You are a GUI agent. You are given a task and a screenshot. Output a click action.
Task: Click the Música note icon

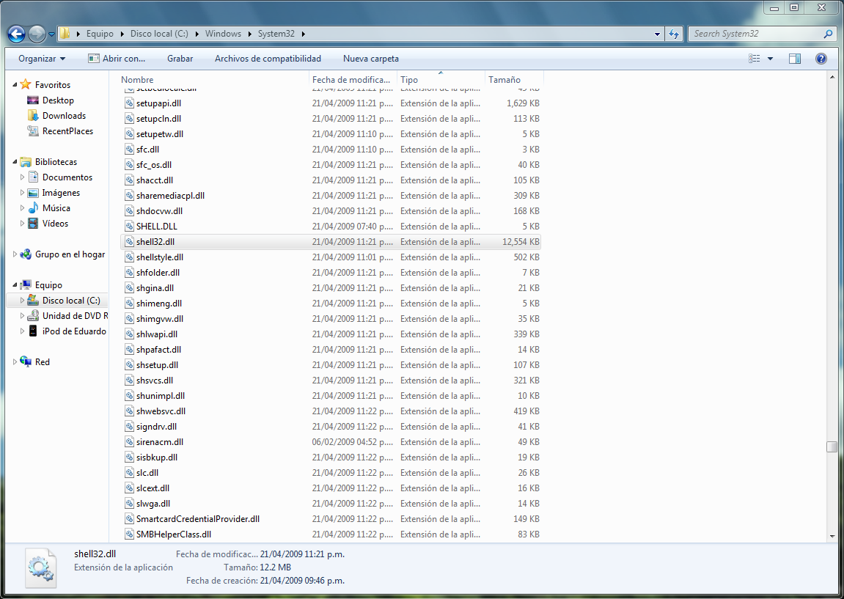(x=33, y=207)
